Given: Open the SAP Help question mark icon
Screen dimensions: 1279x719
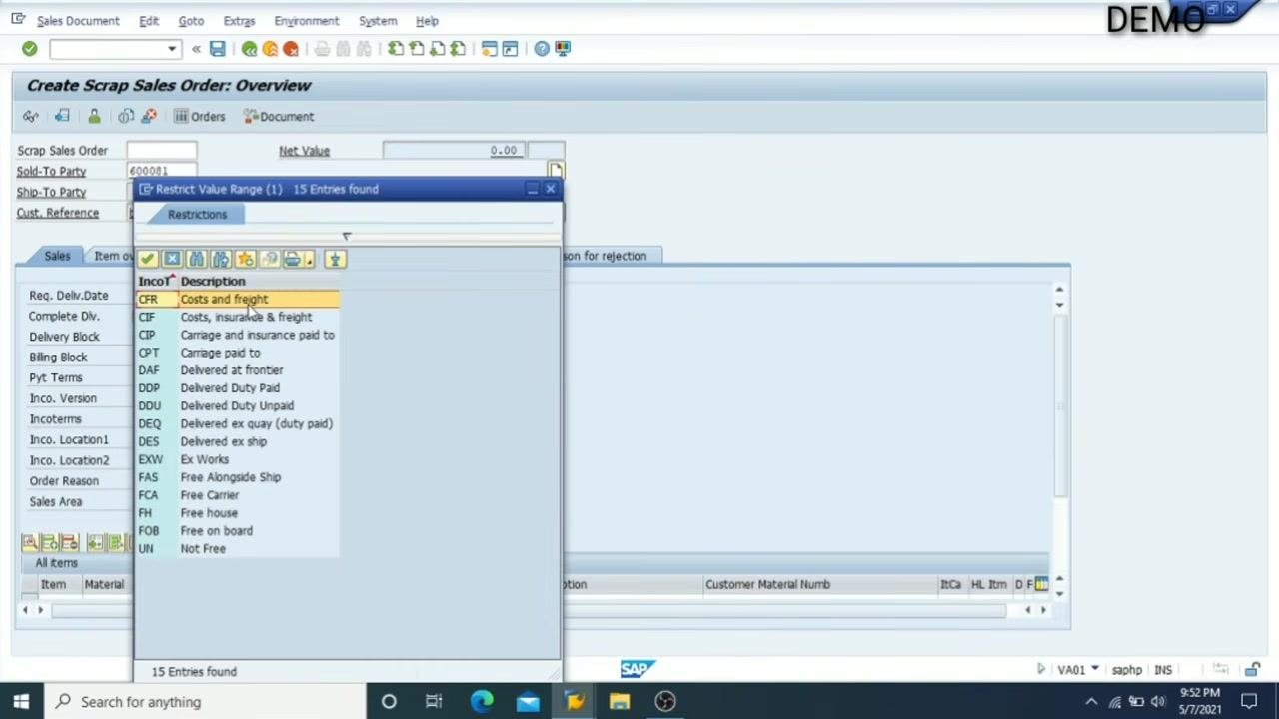Looking at the screenshot, I should [542, 48].
